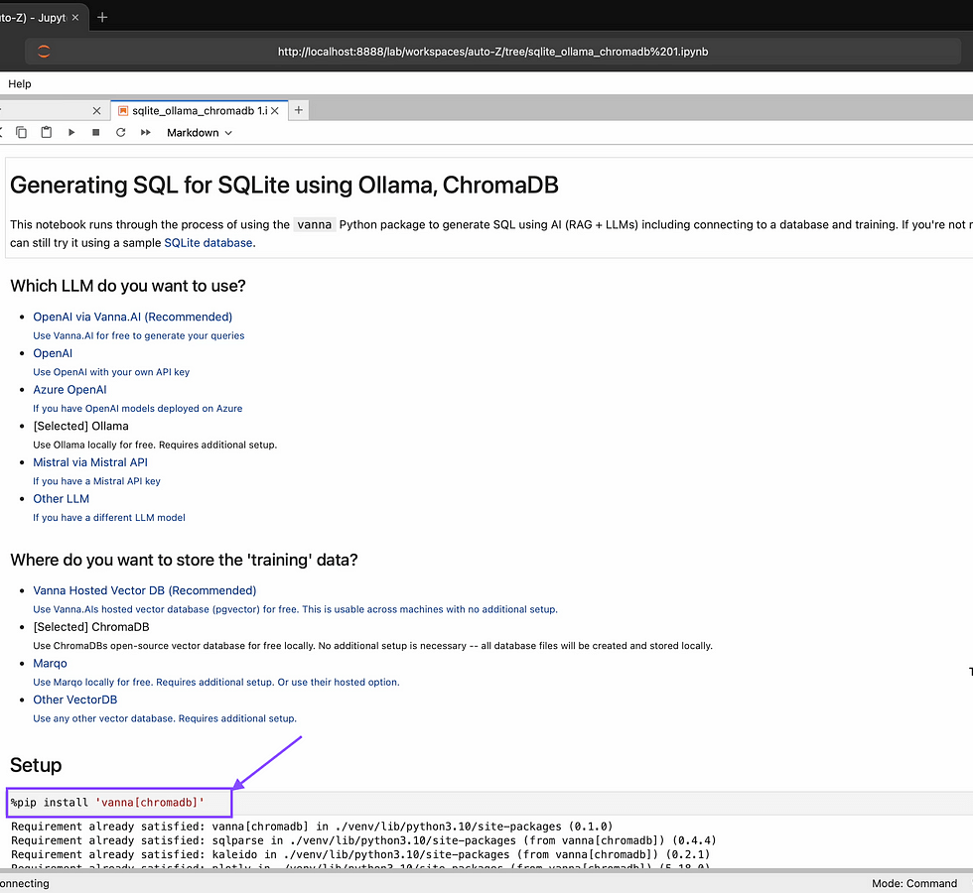Click the Vanna Hosted Vector DB link
Image resolution: width=973 pixels, height=893 pixels.
(144, 590)
